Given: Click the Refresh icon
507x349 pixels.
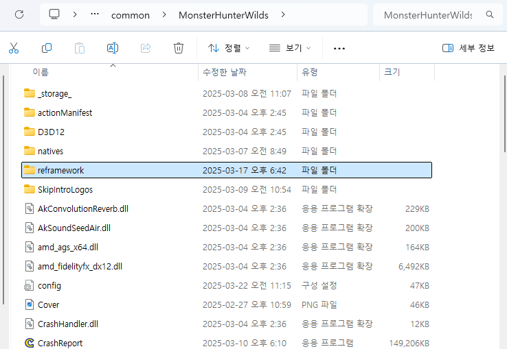Looking at the screenshot, I should pyautogui.click(x=19, y=14).
